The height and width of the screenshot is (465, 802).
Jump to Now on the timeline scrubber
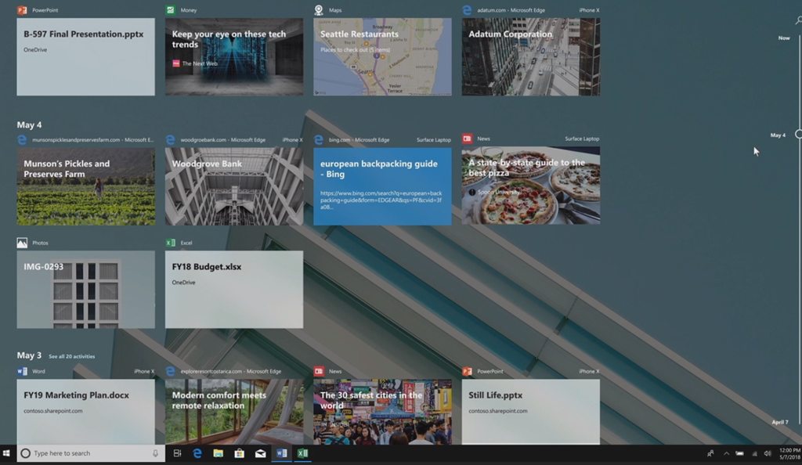pos(784,38)
